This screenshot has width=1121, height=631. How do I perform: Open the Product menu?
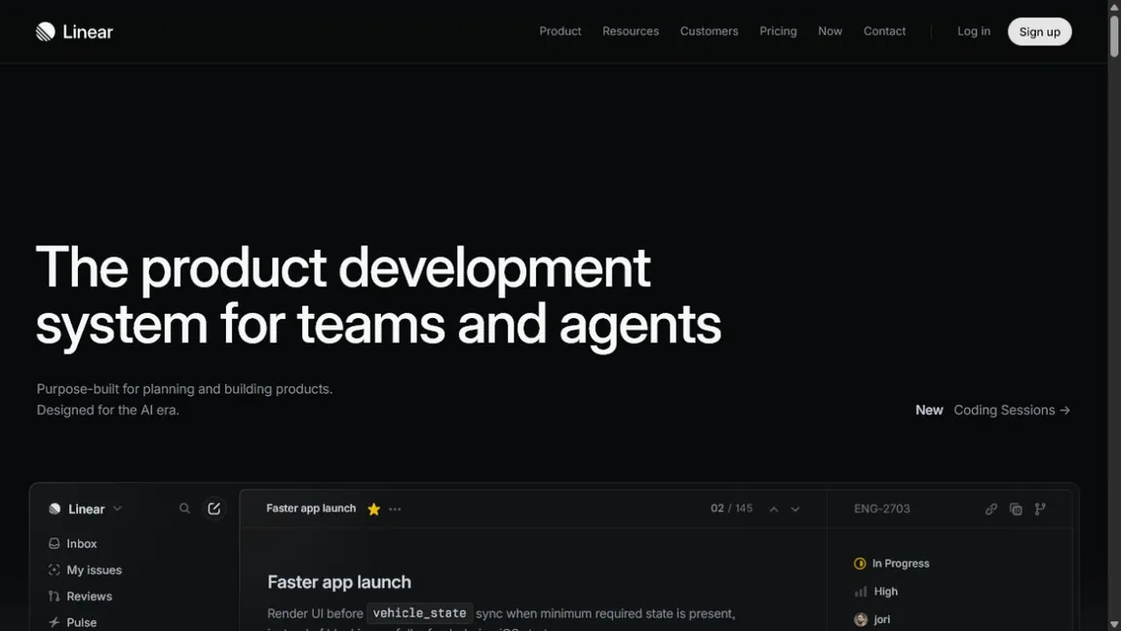[560, 31]
